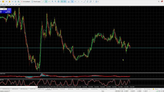
Task: Open New Order (Новый ордер) dialog
Action: 36,2
